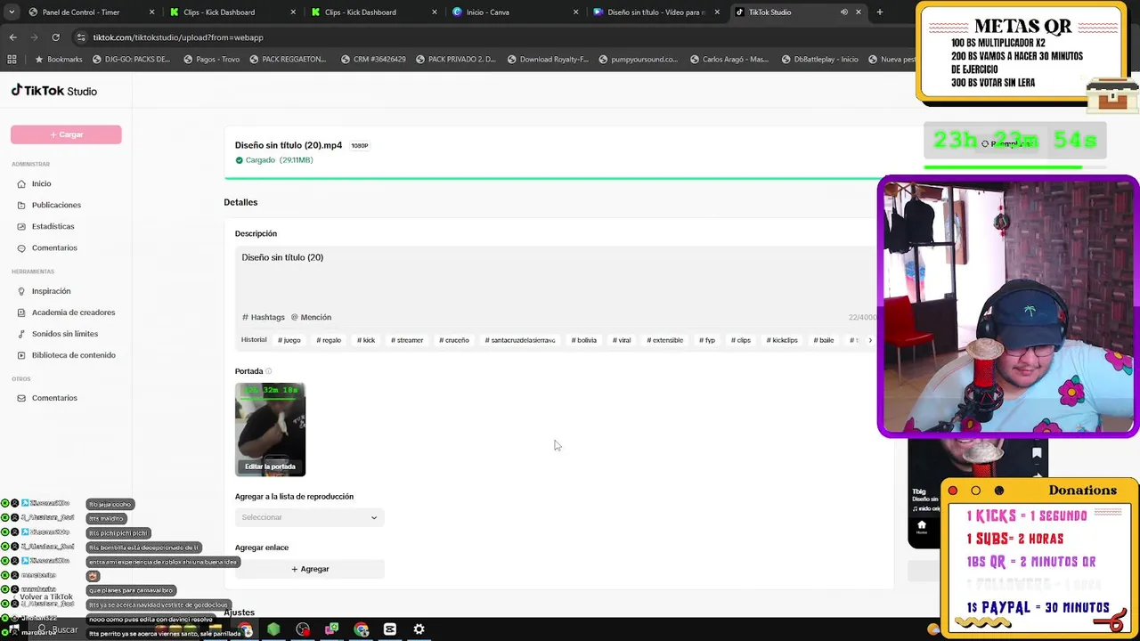Open the Windows Start menu

13,629
